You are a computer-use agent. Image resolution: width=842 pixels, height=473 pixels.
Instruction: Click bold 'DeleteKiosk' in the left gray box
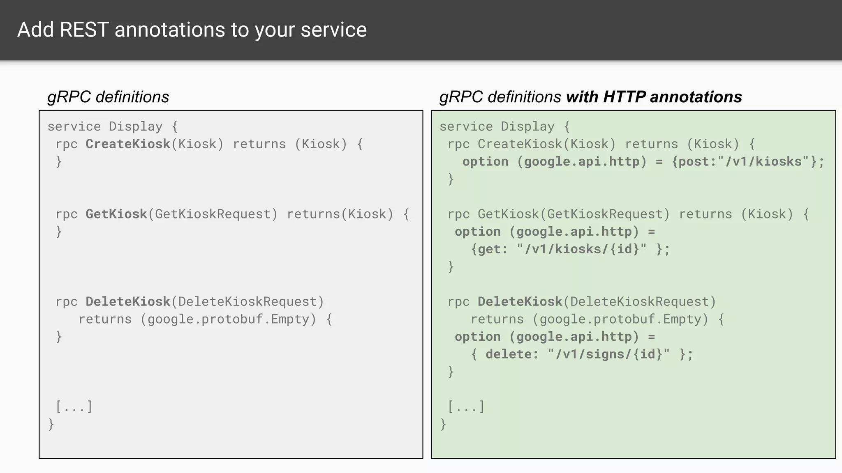click(128, 302)
